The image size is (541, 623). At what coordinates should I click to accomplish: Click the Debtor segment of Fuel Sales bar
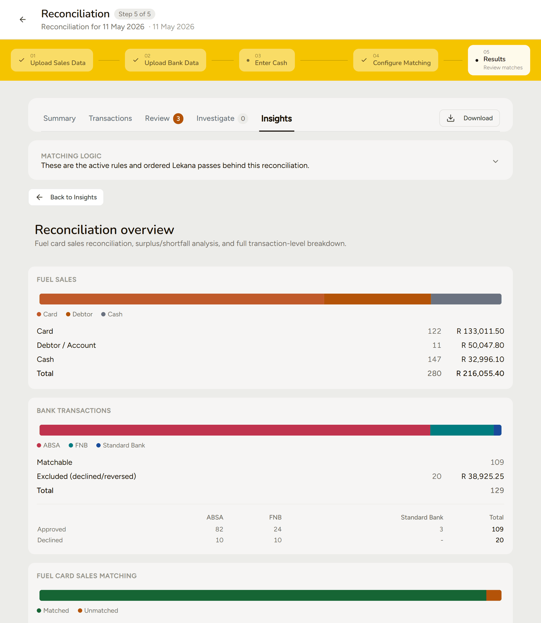coord(378,299)
